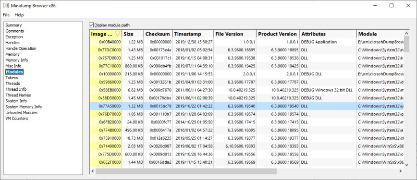The width and height of the screenshot is (417, 180).
Task: Sort by the Timestamp column header
Action: click(193, 34)
